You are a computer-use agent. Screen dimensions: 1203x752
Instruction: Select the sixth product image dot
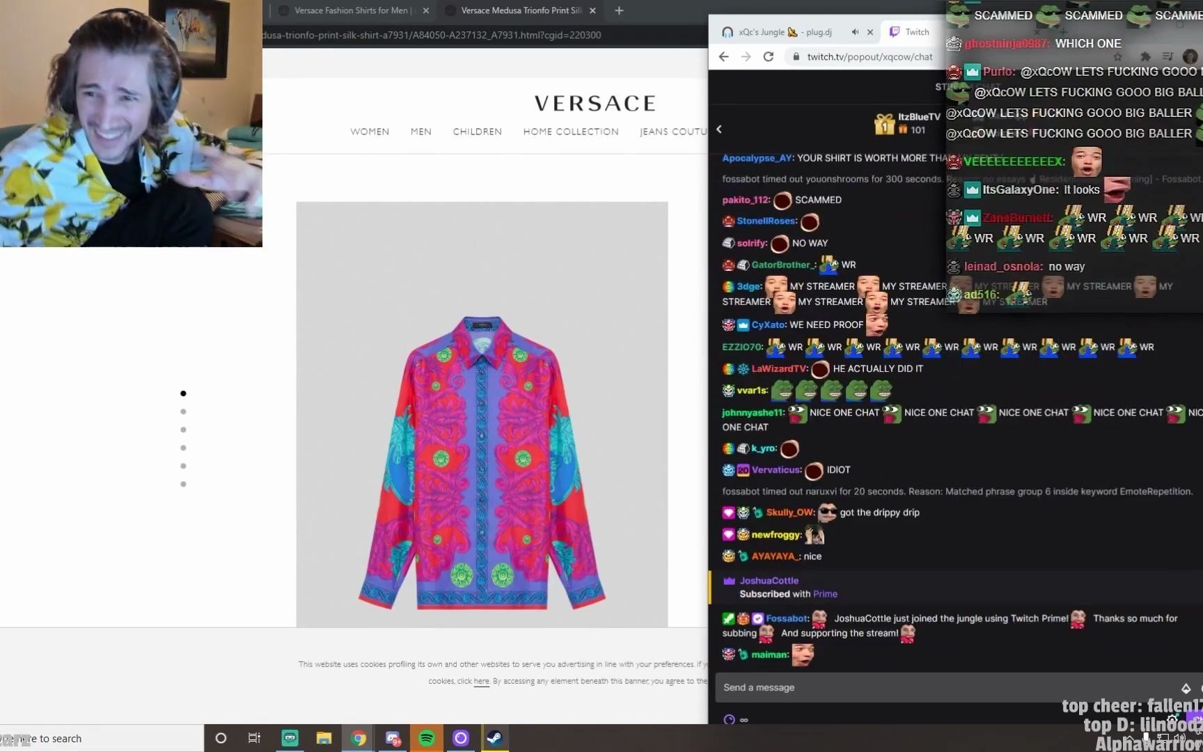(183, 484)
